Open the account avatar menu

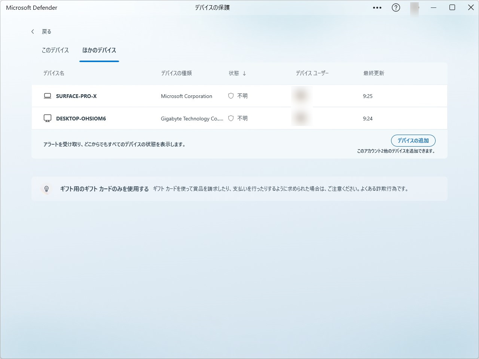pos(415,7)
